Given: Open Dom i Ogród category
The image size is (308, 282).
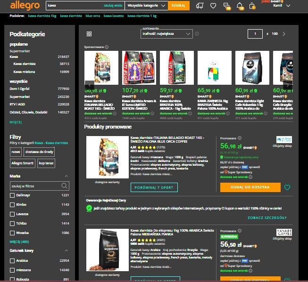Looking at the screenshot, I should point(19,89).
